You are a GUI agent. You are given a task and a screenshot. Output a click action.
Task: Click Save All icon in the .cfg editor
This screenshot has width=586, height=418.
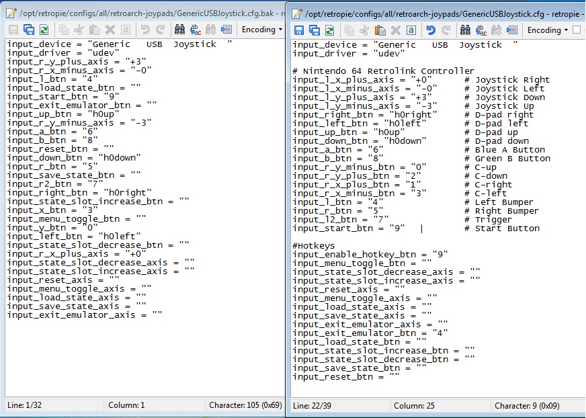pos(315,30)
